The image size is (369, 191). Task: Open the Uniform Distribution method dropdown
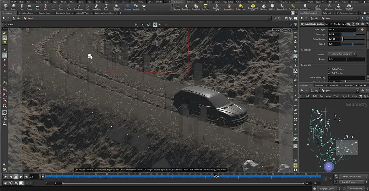point(342,54)
